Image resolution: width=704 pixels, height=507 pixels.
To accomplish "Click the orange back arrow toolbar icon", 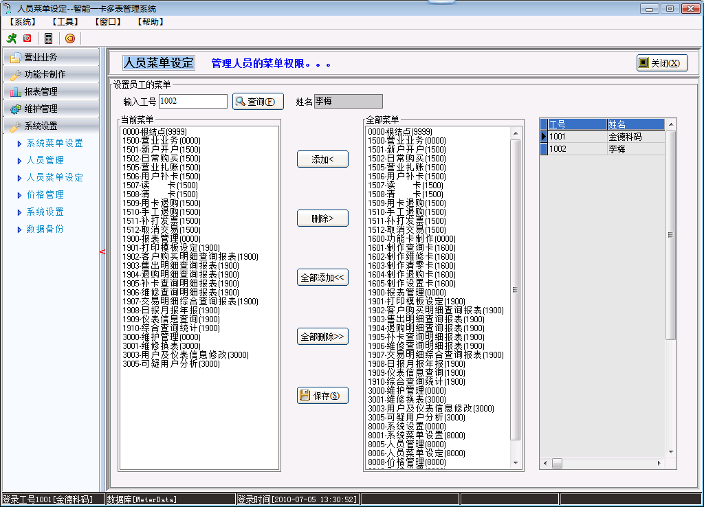I will pyautogui.click(x=69, y=38).
